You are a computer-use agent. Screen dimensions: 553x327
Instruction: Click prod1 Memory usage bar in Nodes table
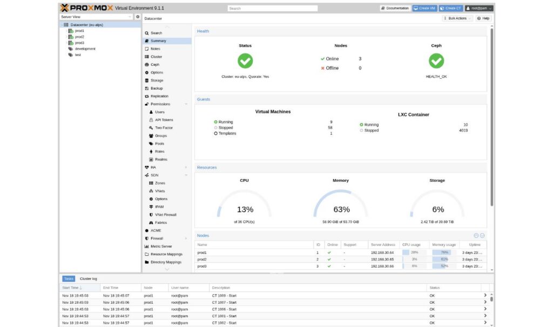click(444, 253)
